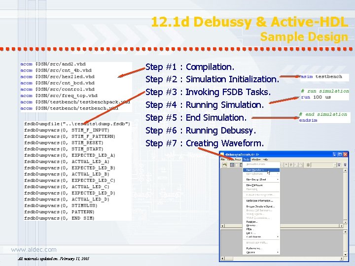
Task: Click the Debussy window title bar icon
Action: 222,154
